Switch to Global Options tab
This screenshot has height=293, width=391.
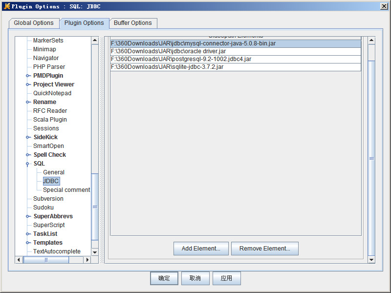(x=34, y=23)
